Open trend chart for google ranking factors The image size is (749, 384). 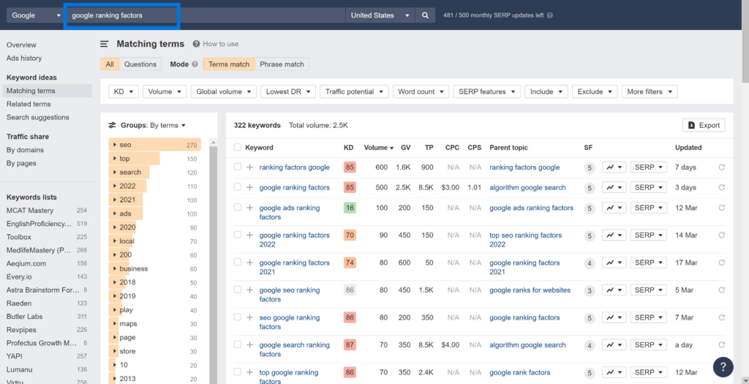pyautogui.click(x=614, y=188)
